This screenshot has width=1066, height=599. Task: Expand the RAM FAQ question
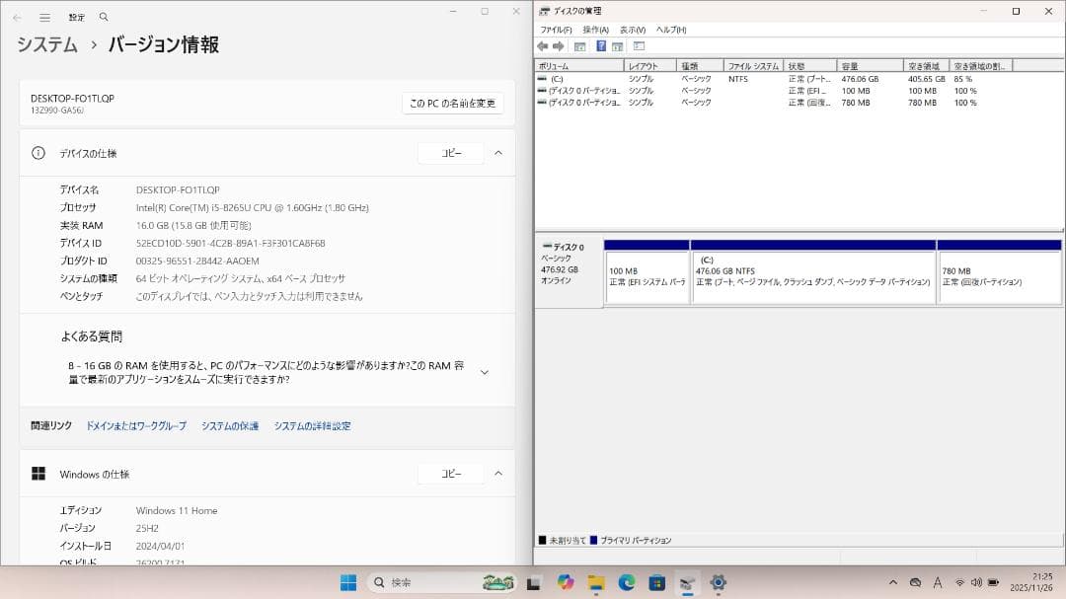click(484, 372)
